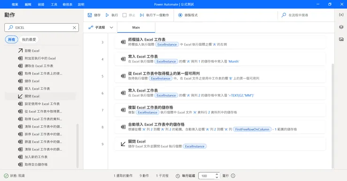Click ExcelInstance chip in step 4

[166, 61]
